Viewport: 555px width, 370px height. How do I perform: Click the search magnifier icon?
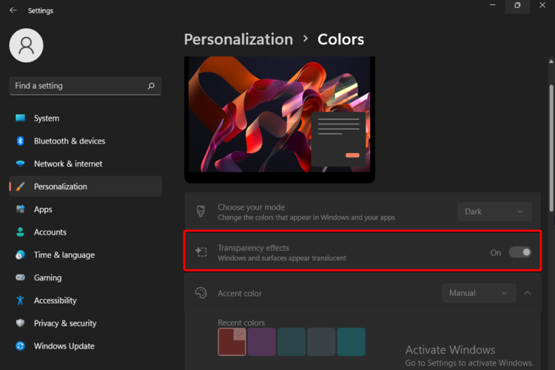point(151,86)
